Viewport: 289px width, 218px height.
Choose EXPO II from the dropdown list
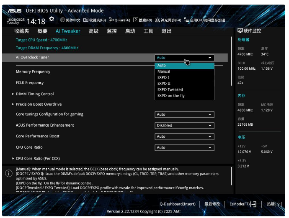[164, 84]
